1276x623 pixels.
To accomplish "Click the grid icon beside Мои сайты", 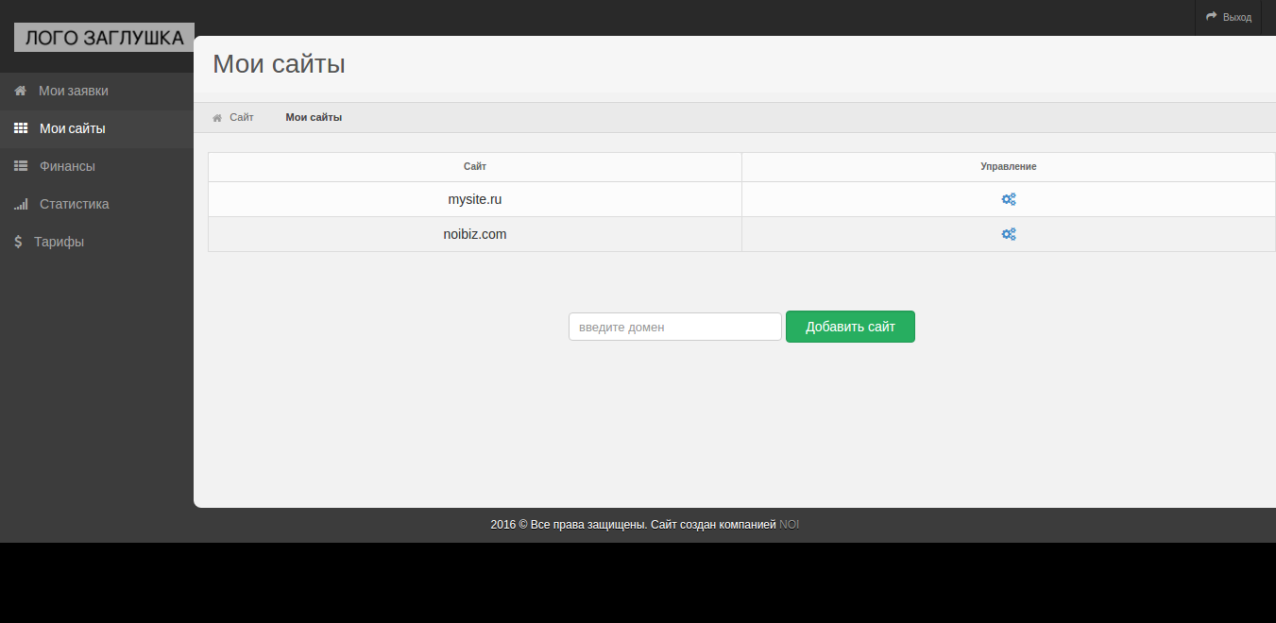I will 21,128.
